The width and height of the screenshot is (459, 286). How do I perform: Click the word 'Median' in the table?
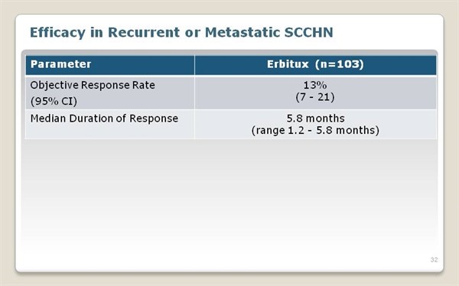tap(47, 119)
